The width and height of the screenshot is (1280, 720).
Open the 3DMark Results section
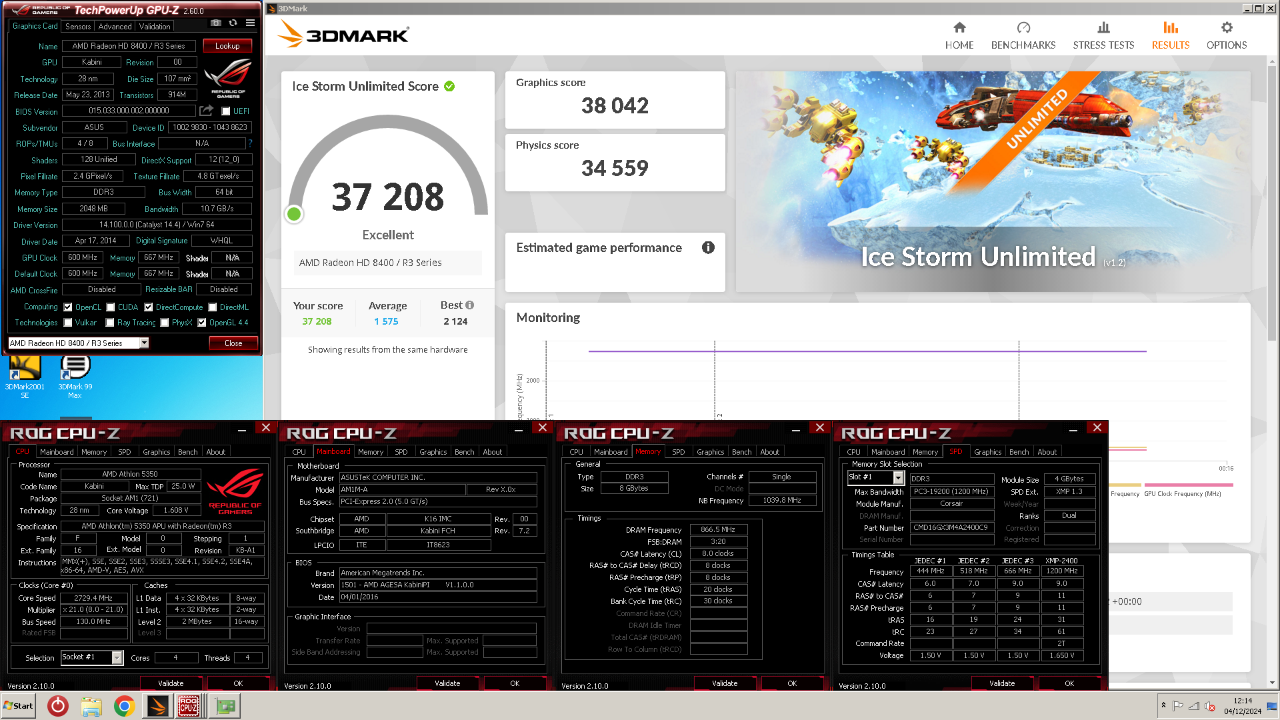pos(1171,35)
